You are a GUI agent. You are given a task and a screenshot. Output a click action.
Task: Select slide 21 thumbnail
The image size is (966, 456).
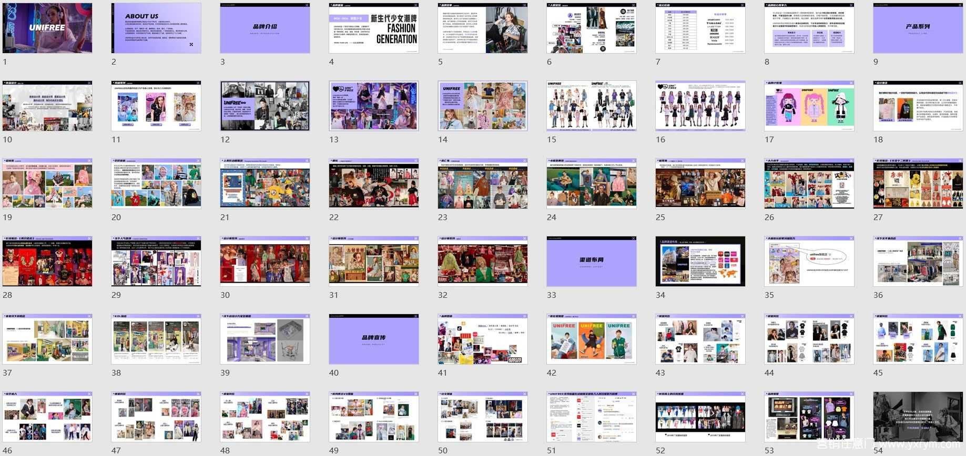click(x=265, y=183)
